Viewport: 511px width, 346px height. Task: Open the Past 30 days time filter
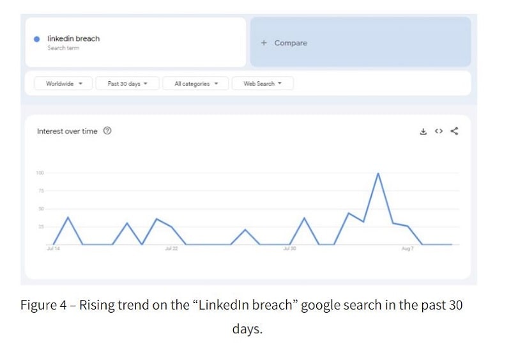127,84
